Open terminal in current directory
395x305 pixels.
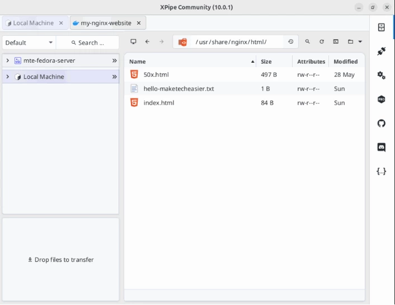336,41
